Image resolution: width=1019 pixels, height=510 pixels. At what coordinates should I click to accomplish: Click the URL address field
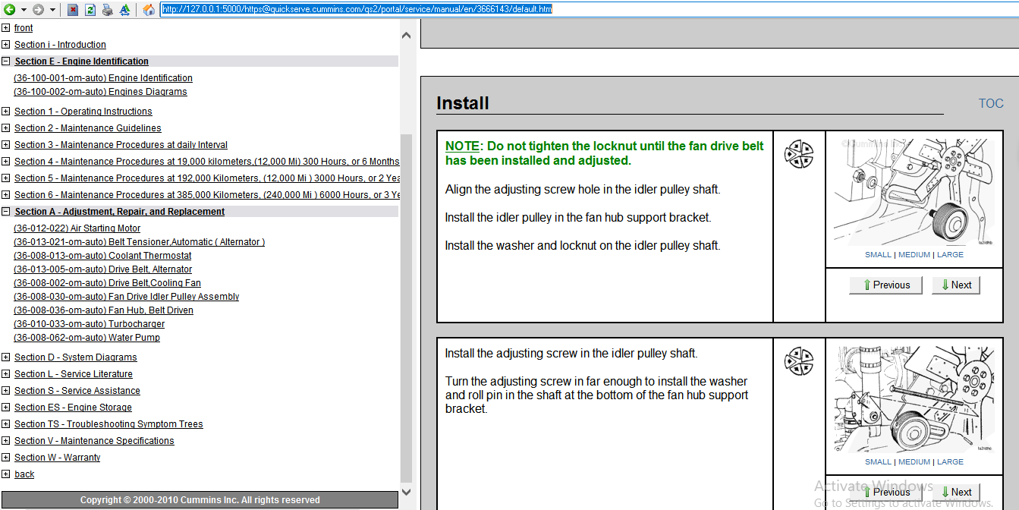(x=589, y=9)
